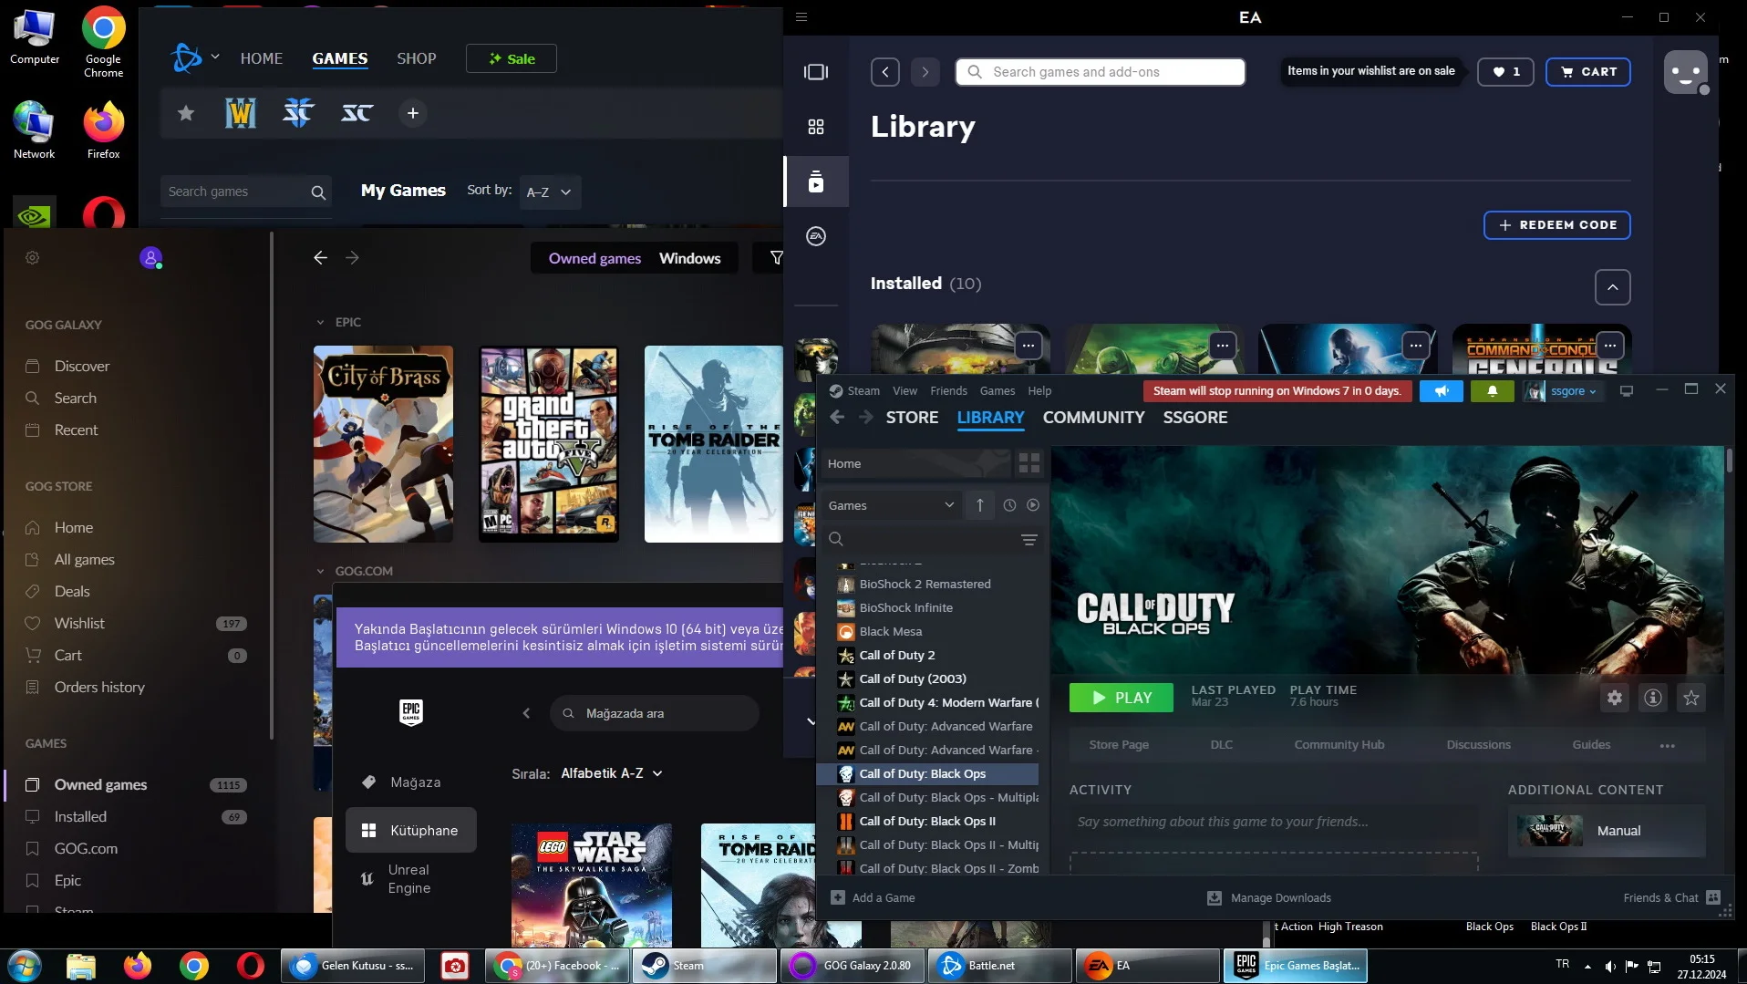Open Battle.net SHOP tab
The image size is (1747, 984).
tap(417, 58)
